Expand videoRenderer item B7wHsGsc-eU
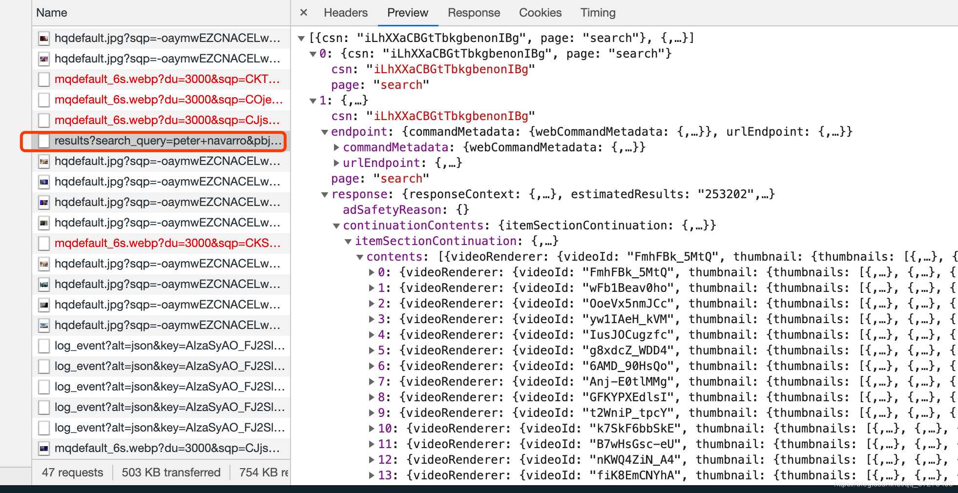Image resolution: width=958 pixels, height=493 pixels. [372, 444]
